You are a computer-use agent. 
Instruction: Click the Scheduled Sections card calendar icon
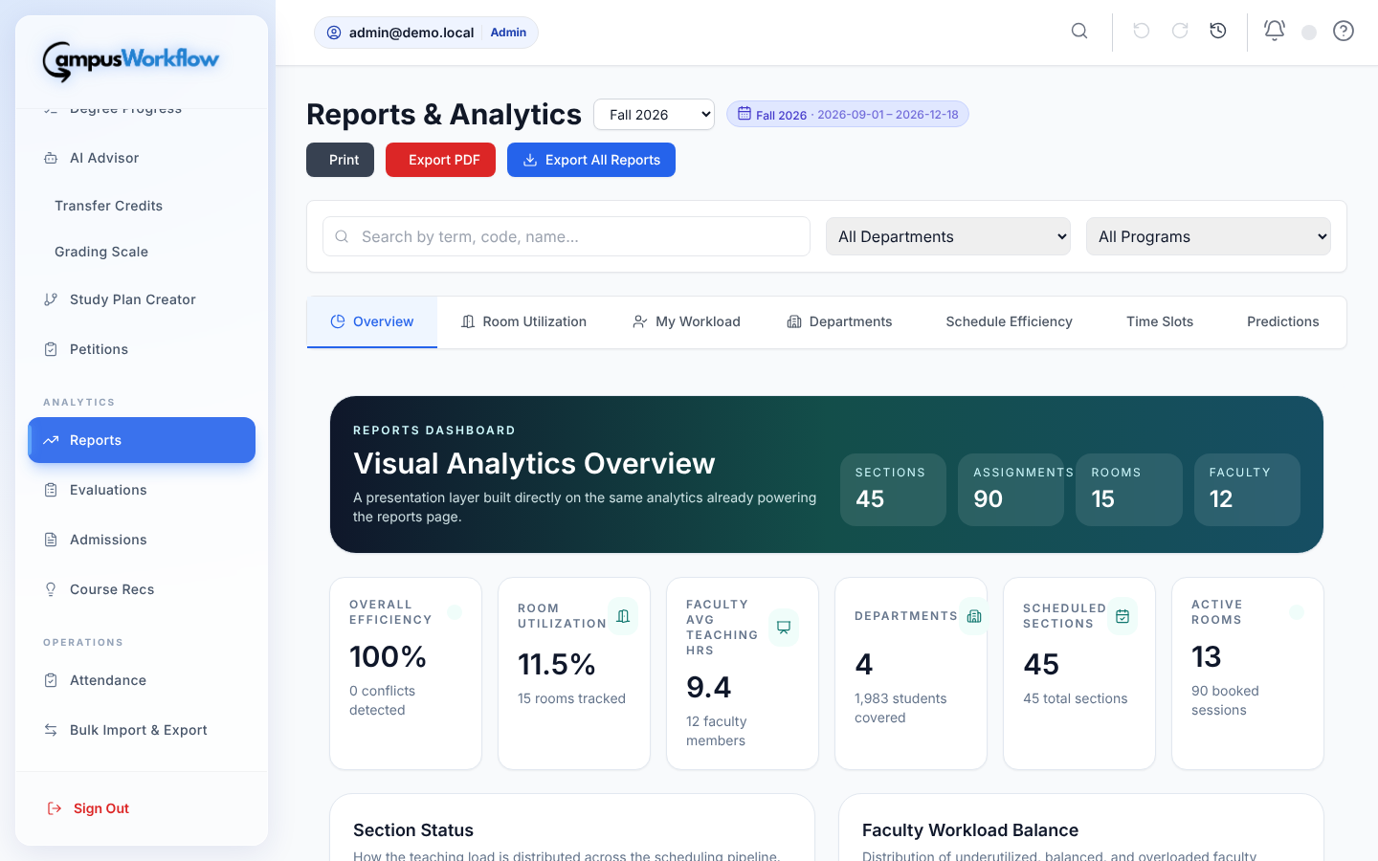[x=1122, y=616]
